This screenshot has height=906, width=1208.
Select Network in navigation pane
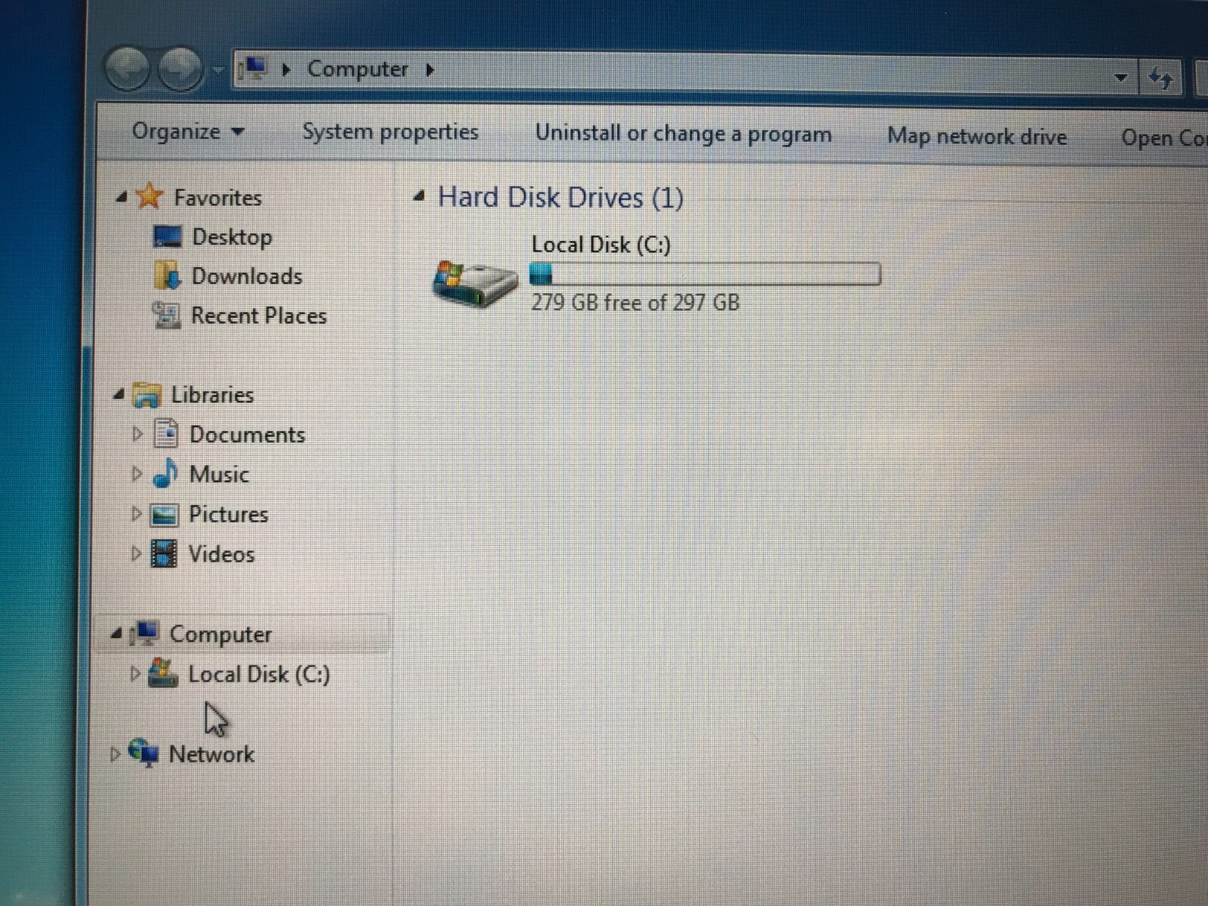coord(211,754)
